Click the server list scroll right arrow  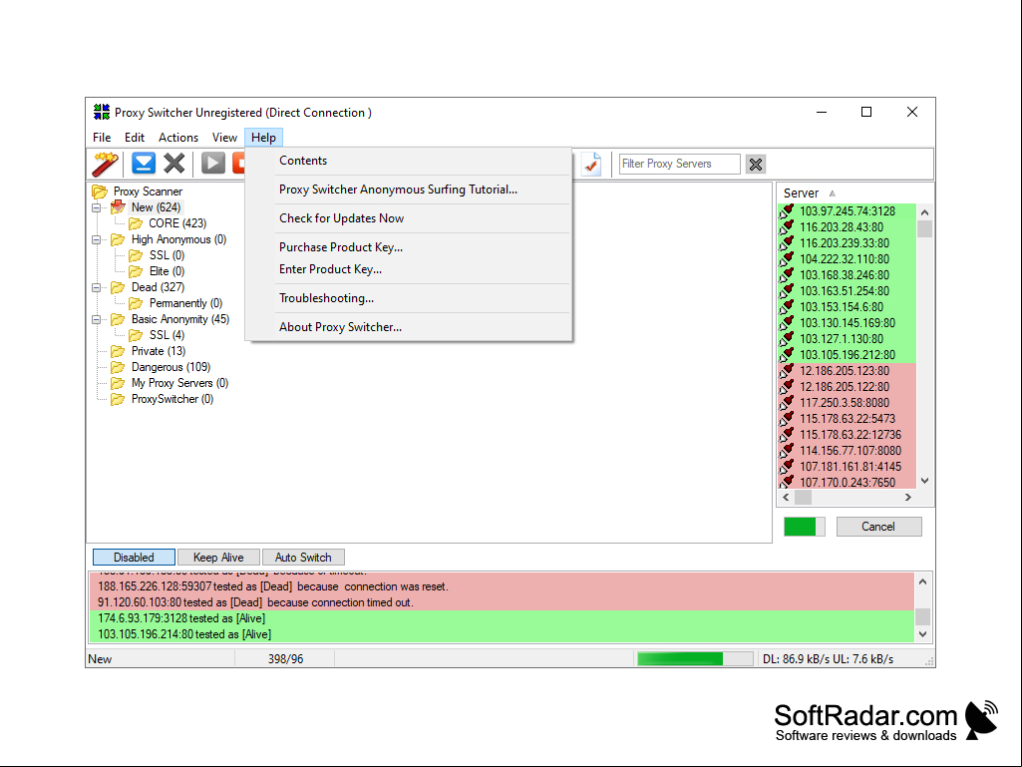pyautogui.click(x=908, y=497)
